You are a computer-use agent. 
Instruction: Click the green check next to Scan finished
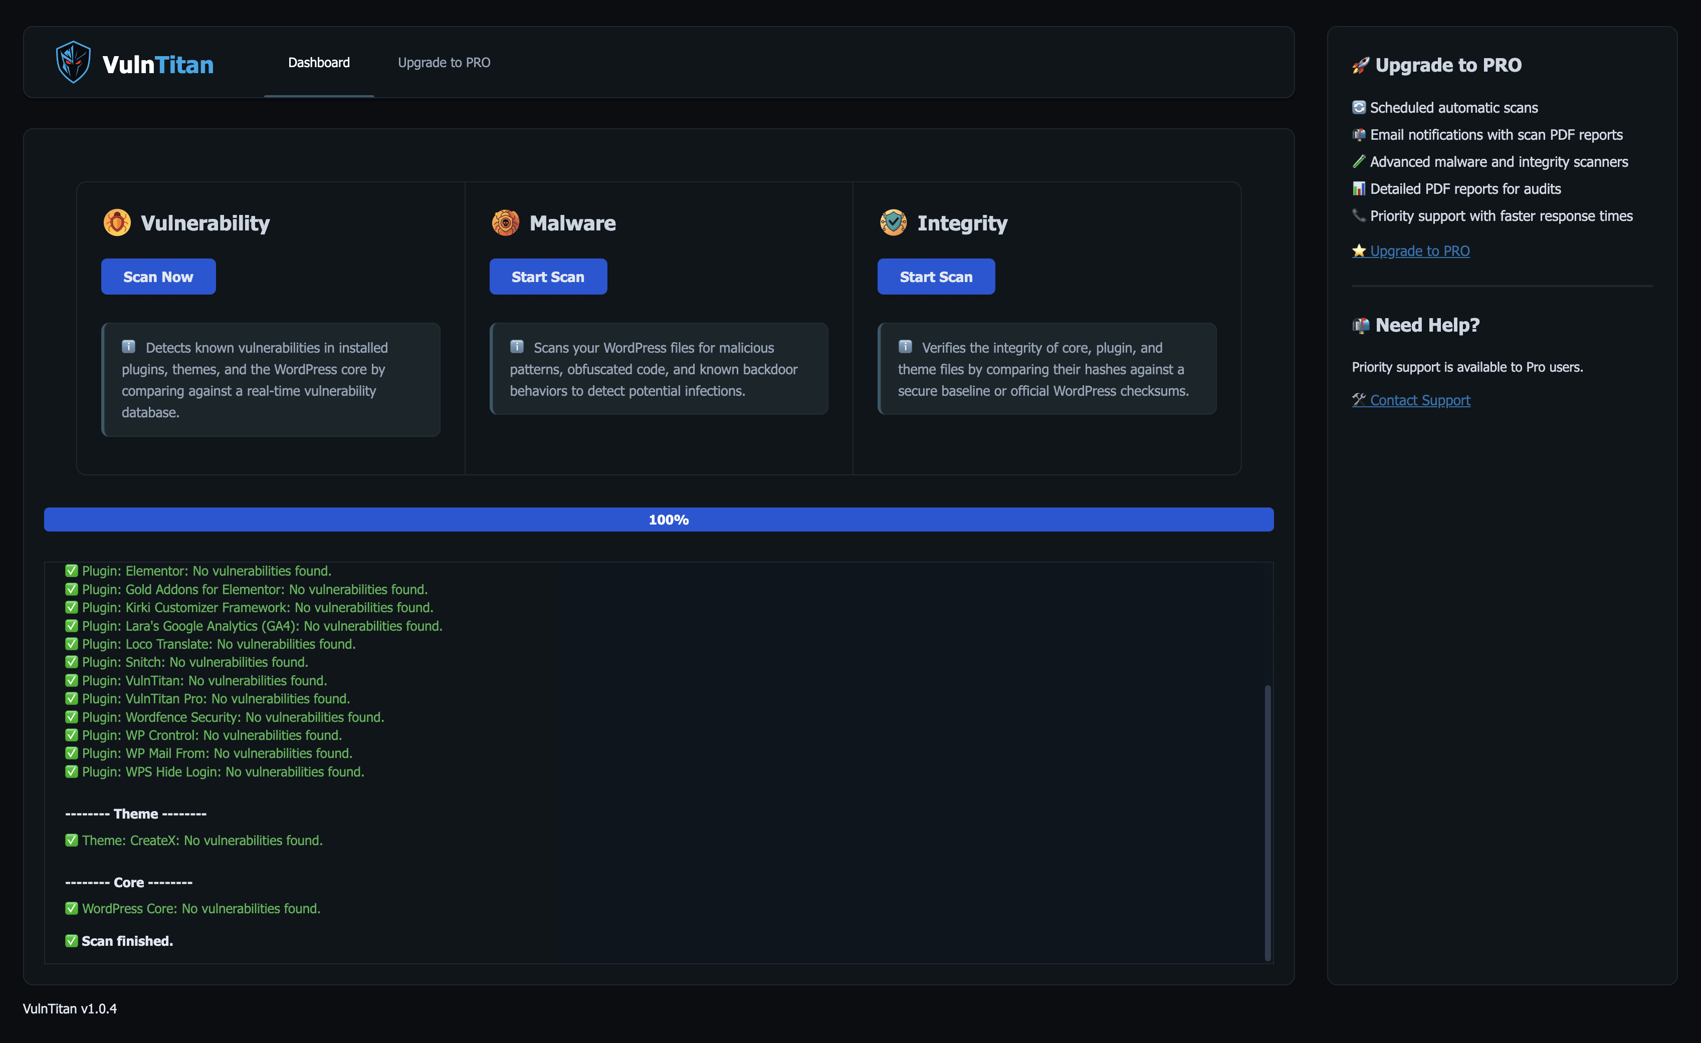(72, 941)
